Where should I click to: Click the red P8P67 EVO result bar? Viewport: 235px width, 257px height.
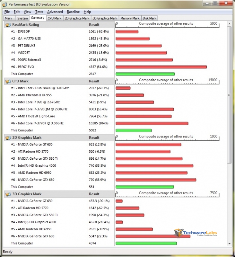click(x=161, y=67)
